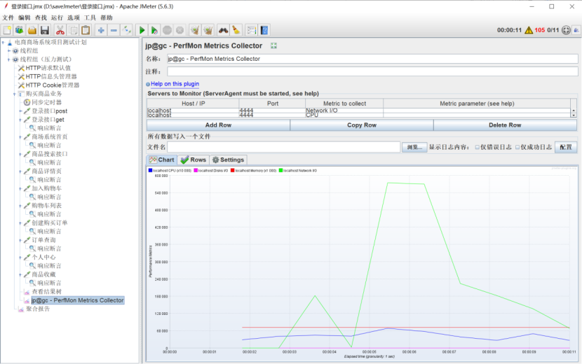Viewport: 582px width, 364px height.
Task: Switch to the Rows tab
Action: click(194, 160)
